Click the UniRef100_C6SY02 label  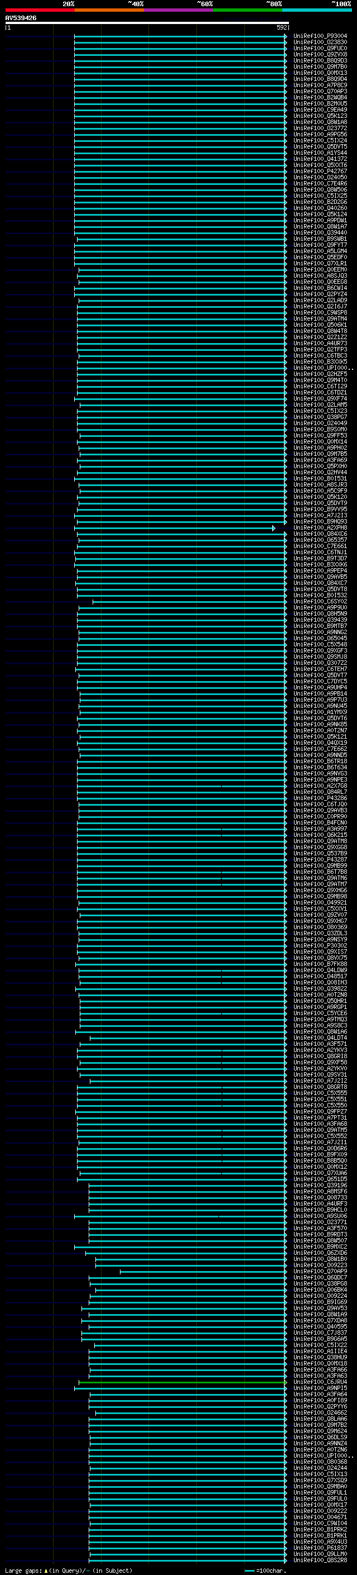click(x=320, y=602)
